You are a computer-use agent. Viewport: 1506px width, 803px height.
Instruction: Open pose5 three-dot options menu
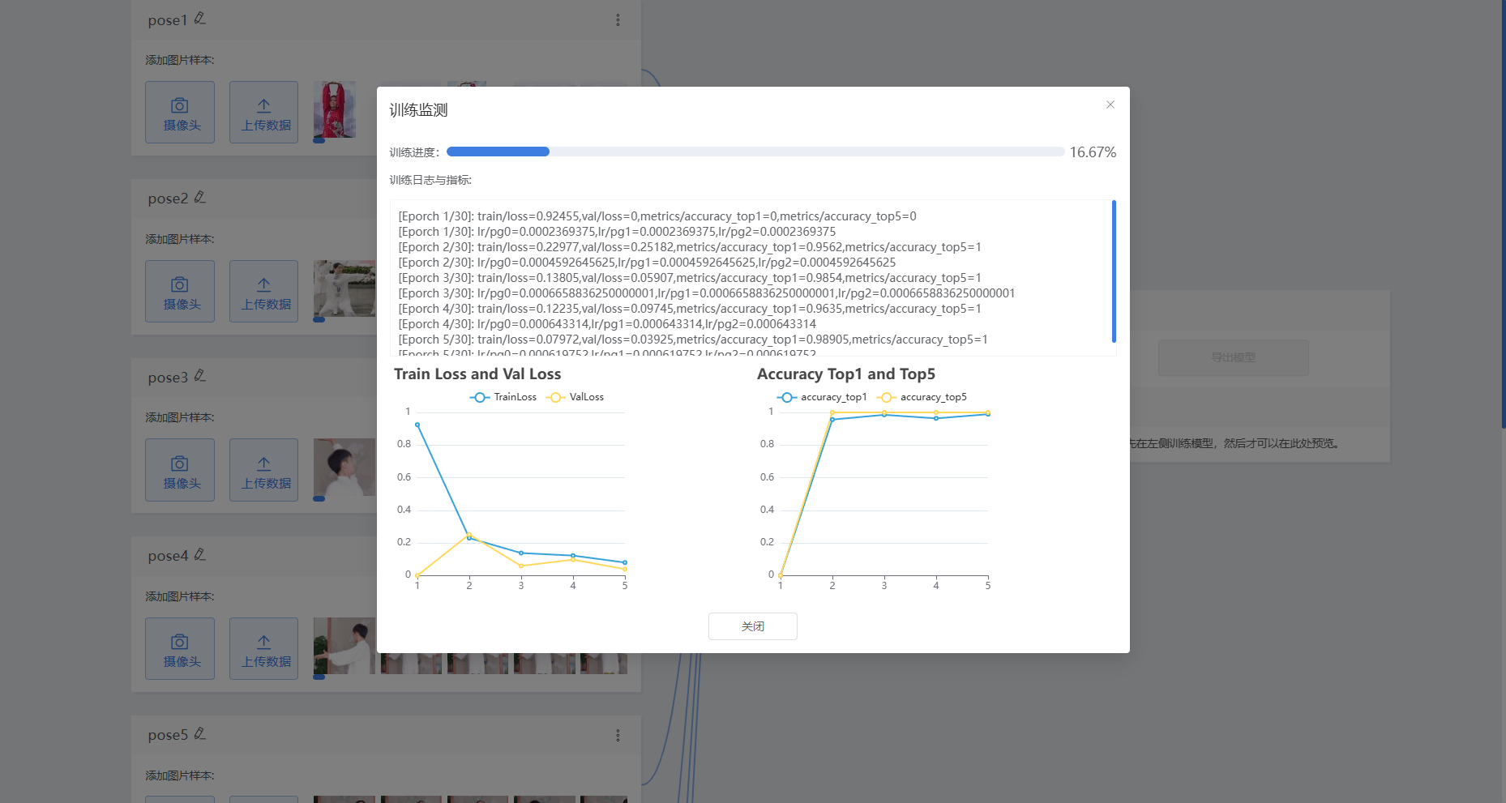pyautogui.click(x=618, y=735)
